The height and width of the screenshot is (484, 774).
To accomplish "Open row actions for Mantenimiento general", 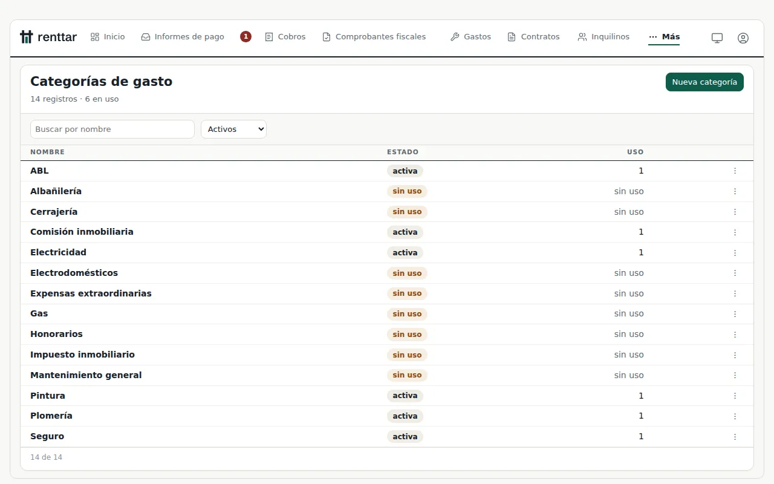I will click(x=735, y=375).
